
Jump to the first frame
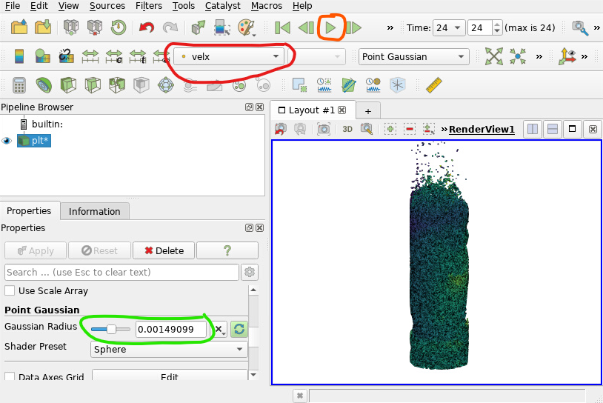click(x=281, y=28)
